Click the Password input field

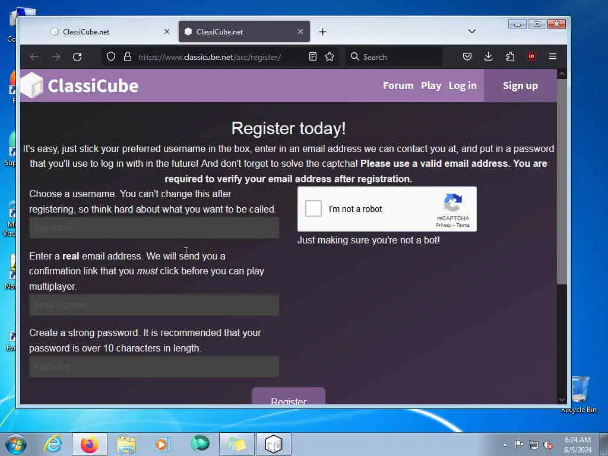coord(154,367)
